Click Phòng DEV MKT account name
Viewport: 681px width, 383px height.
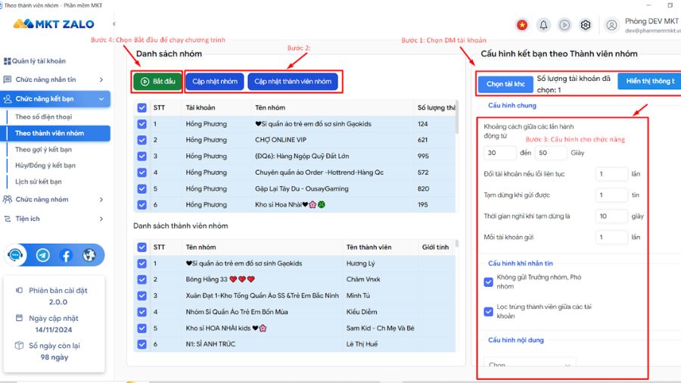click(651, 21)
